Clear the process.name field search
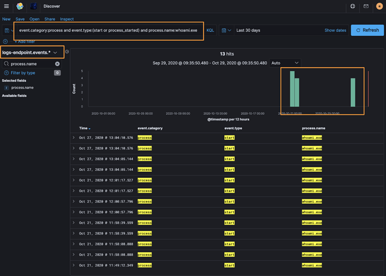 tap(57, 64)
